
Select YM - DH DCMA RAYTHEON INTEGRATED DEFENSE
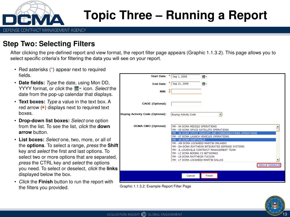pos(223,147)
